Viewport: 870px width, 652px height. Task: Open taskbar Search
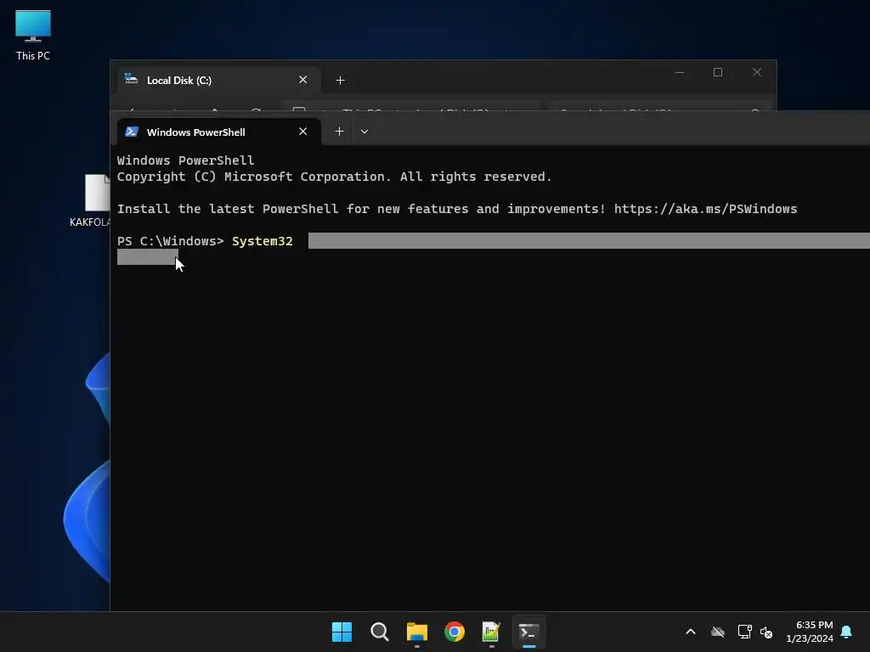(380, 632)
